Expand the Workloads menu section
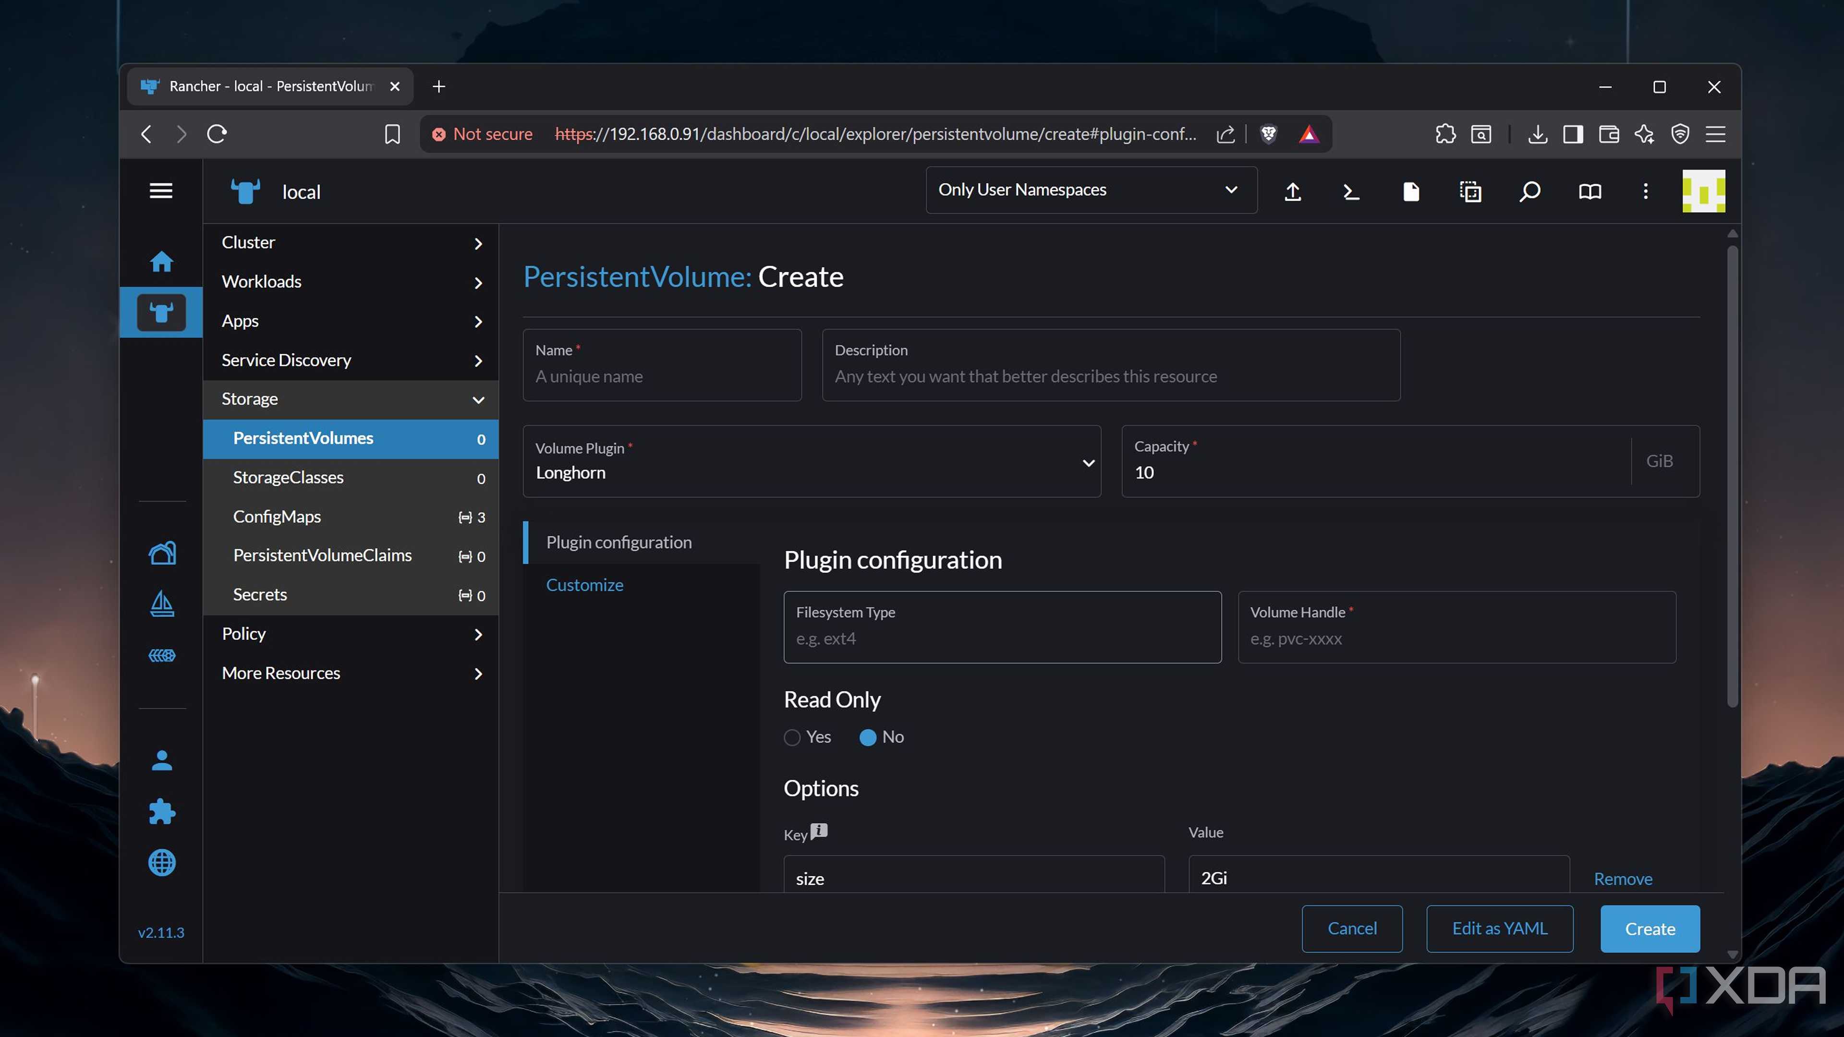This screenshot has height=1037, width=1844. 351,282
